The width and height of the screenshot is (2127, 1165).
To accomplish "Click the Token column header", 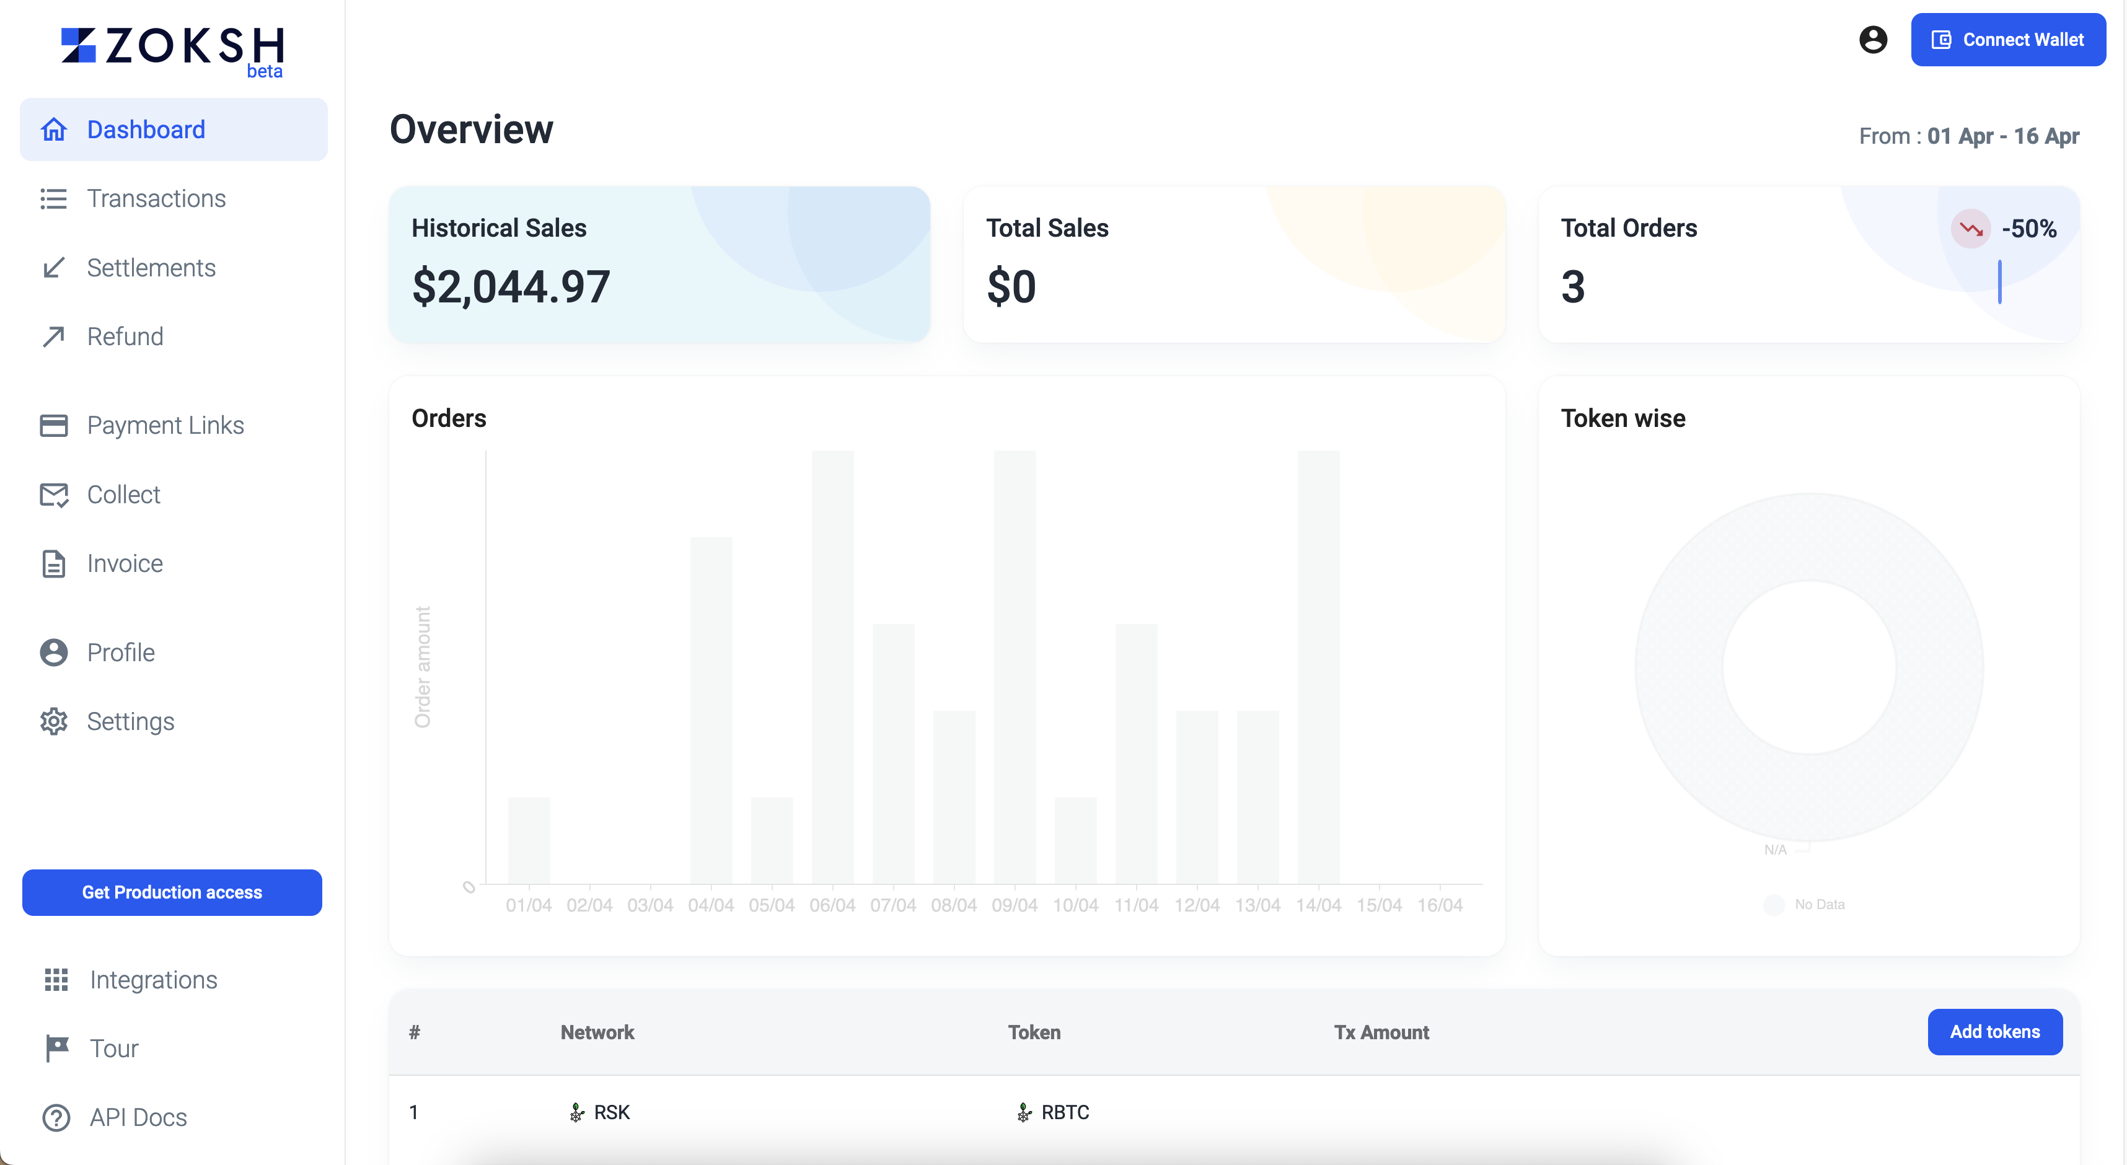I will click(x=1034, y=1032).
